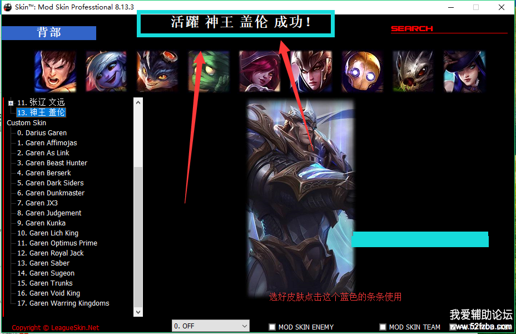Choose the 0. Darius Garen skin
Image resolution: width=516 pixels, height=334 pixels.
(x=42, y=132)
